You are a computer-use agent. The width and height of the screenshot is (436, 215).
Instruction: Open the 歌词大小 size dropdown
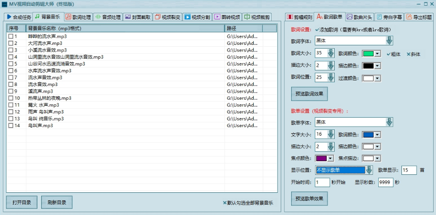[330, 53]
